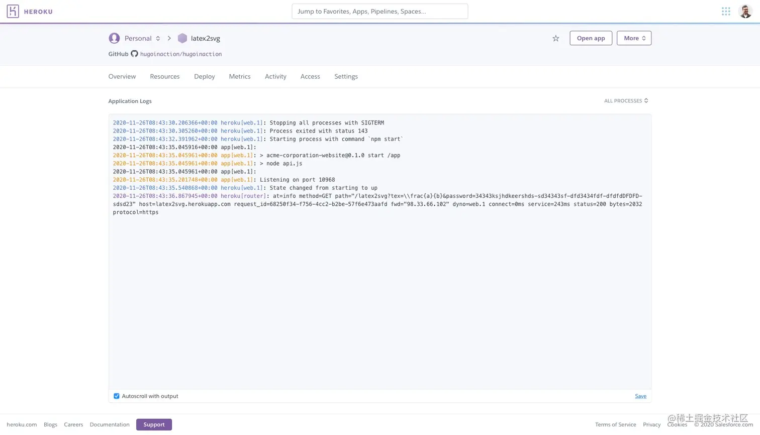Open the Documentation footer link
This screenshot has height=435, width=760.
coord(110,424)
